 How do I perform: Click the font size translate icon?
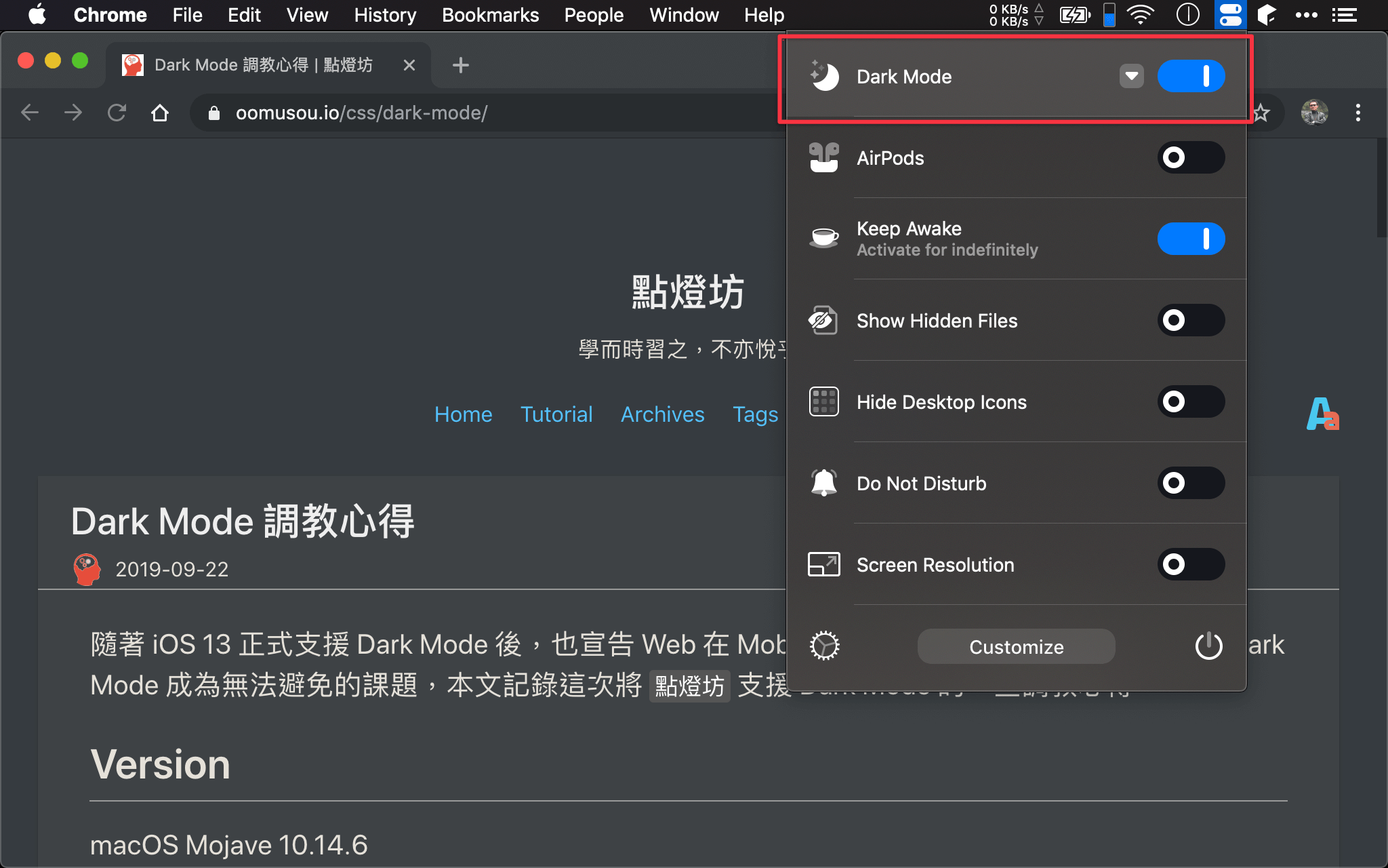tap(1322, 414)
